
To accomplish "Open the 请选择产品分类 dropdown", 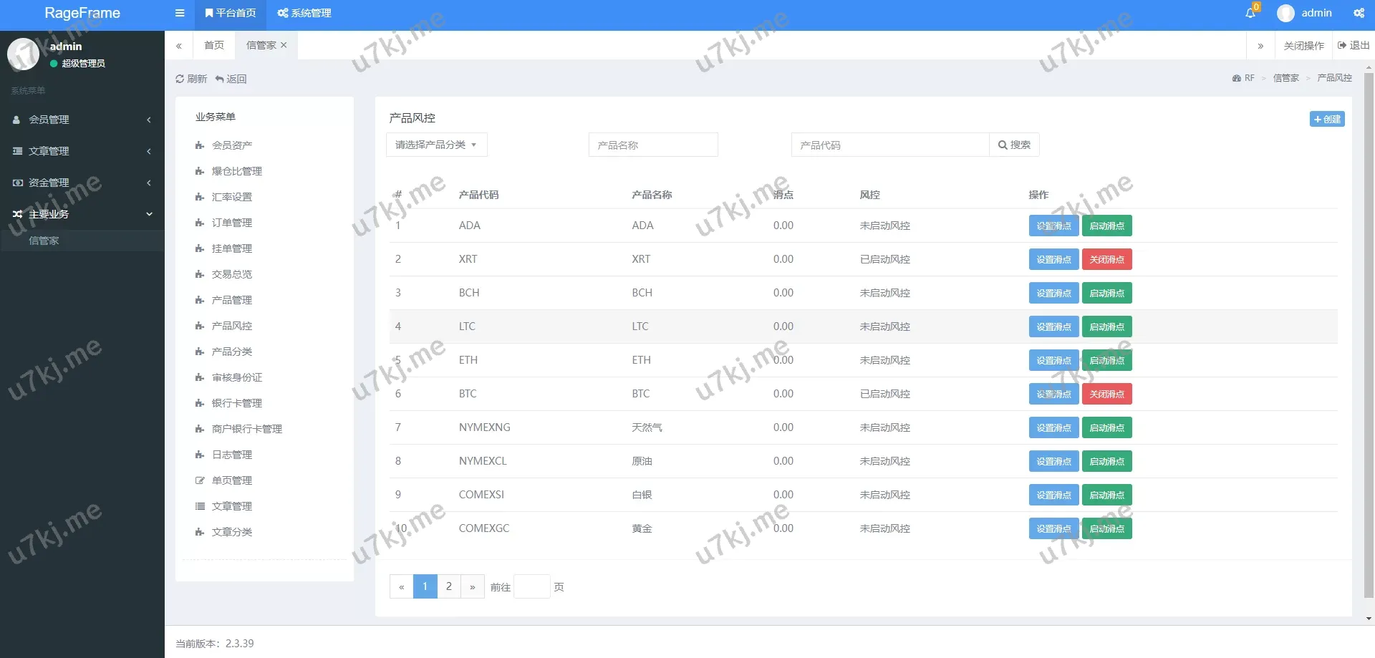I will click(x=435, y=144).
